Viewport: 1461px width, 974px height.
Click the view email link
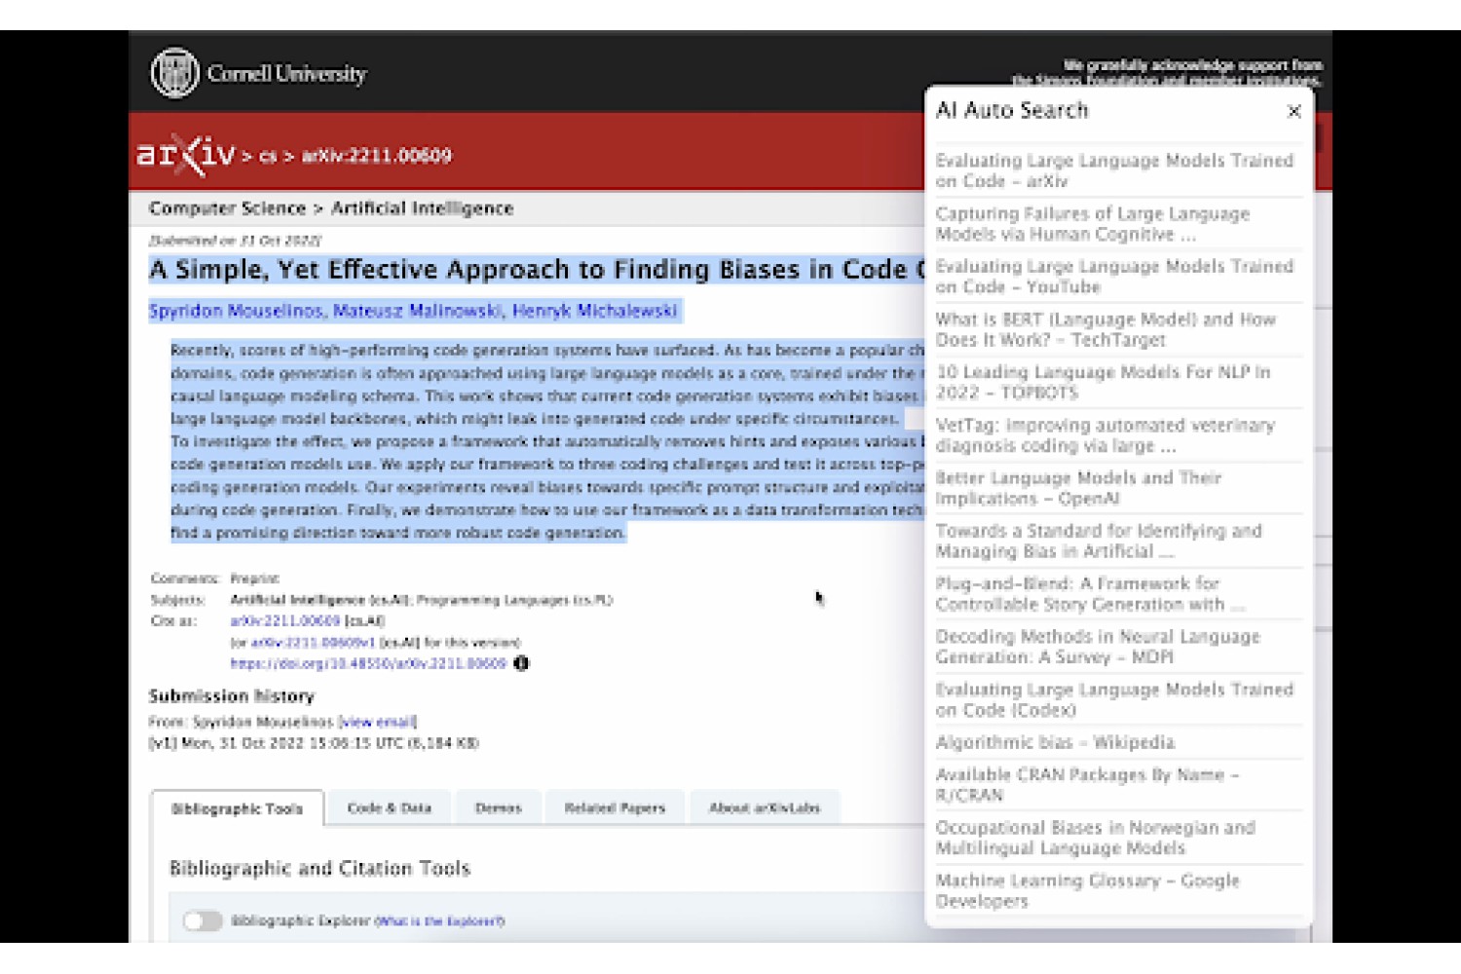click(377, 722)
